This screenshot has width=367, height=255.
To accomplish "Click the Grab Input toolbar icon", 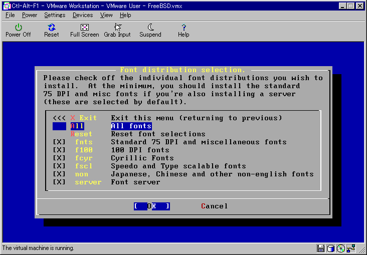I will pos(117,31).
